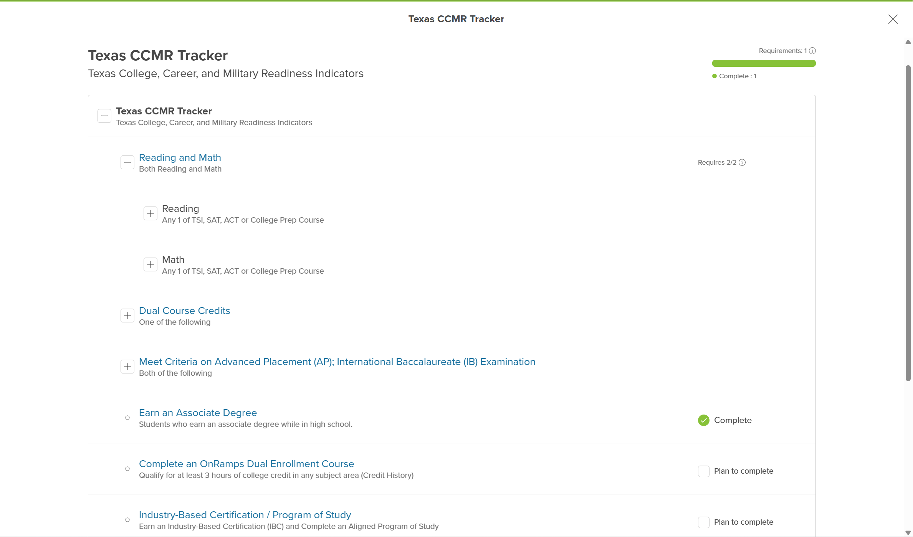Click the vertical scrollbar thumb
The width and height of the screenshot is (913, 537).
(908, 223)
